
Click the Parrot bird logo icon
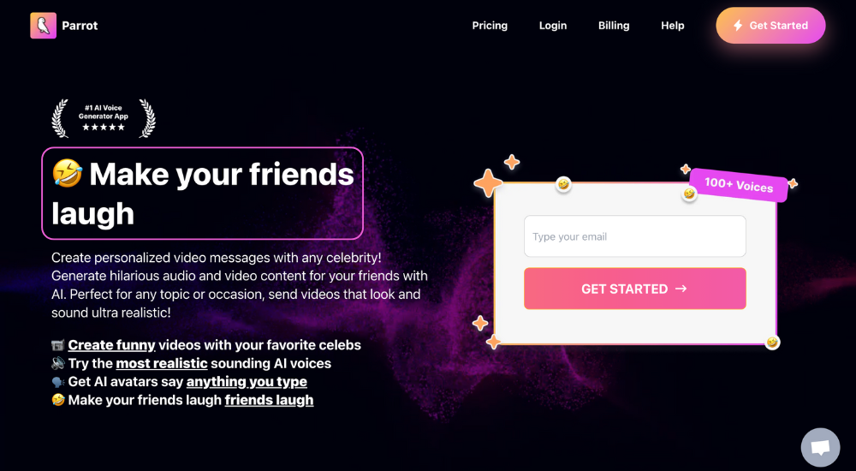pyautogui.click(x=43, y=26)
